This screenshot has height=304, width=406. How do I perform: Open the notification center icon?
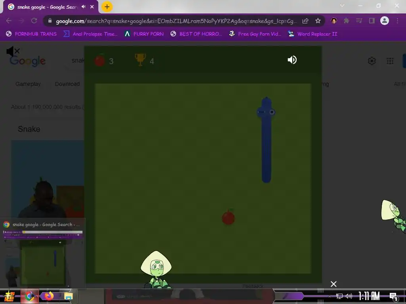(394, 296)
